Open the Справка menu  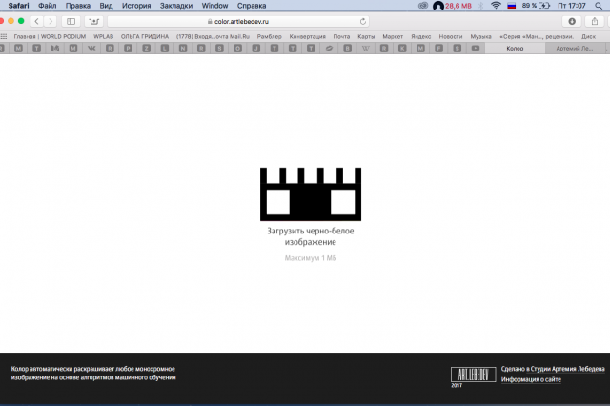point(252,6)
